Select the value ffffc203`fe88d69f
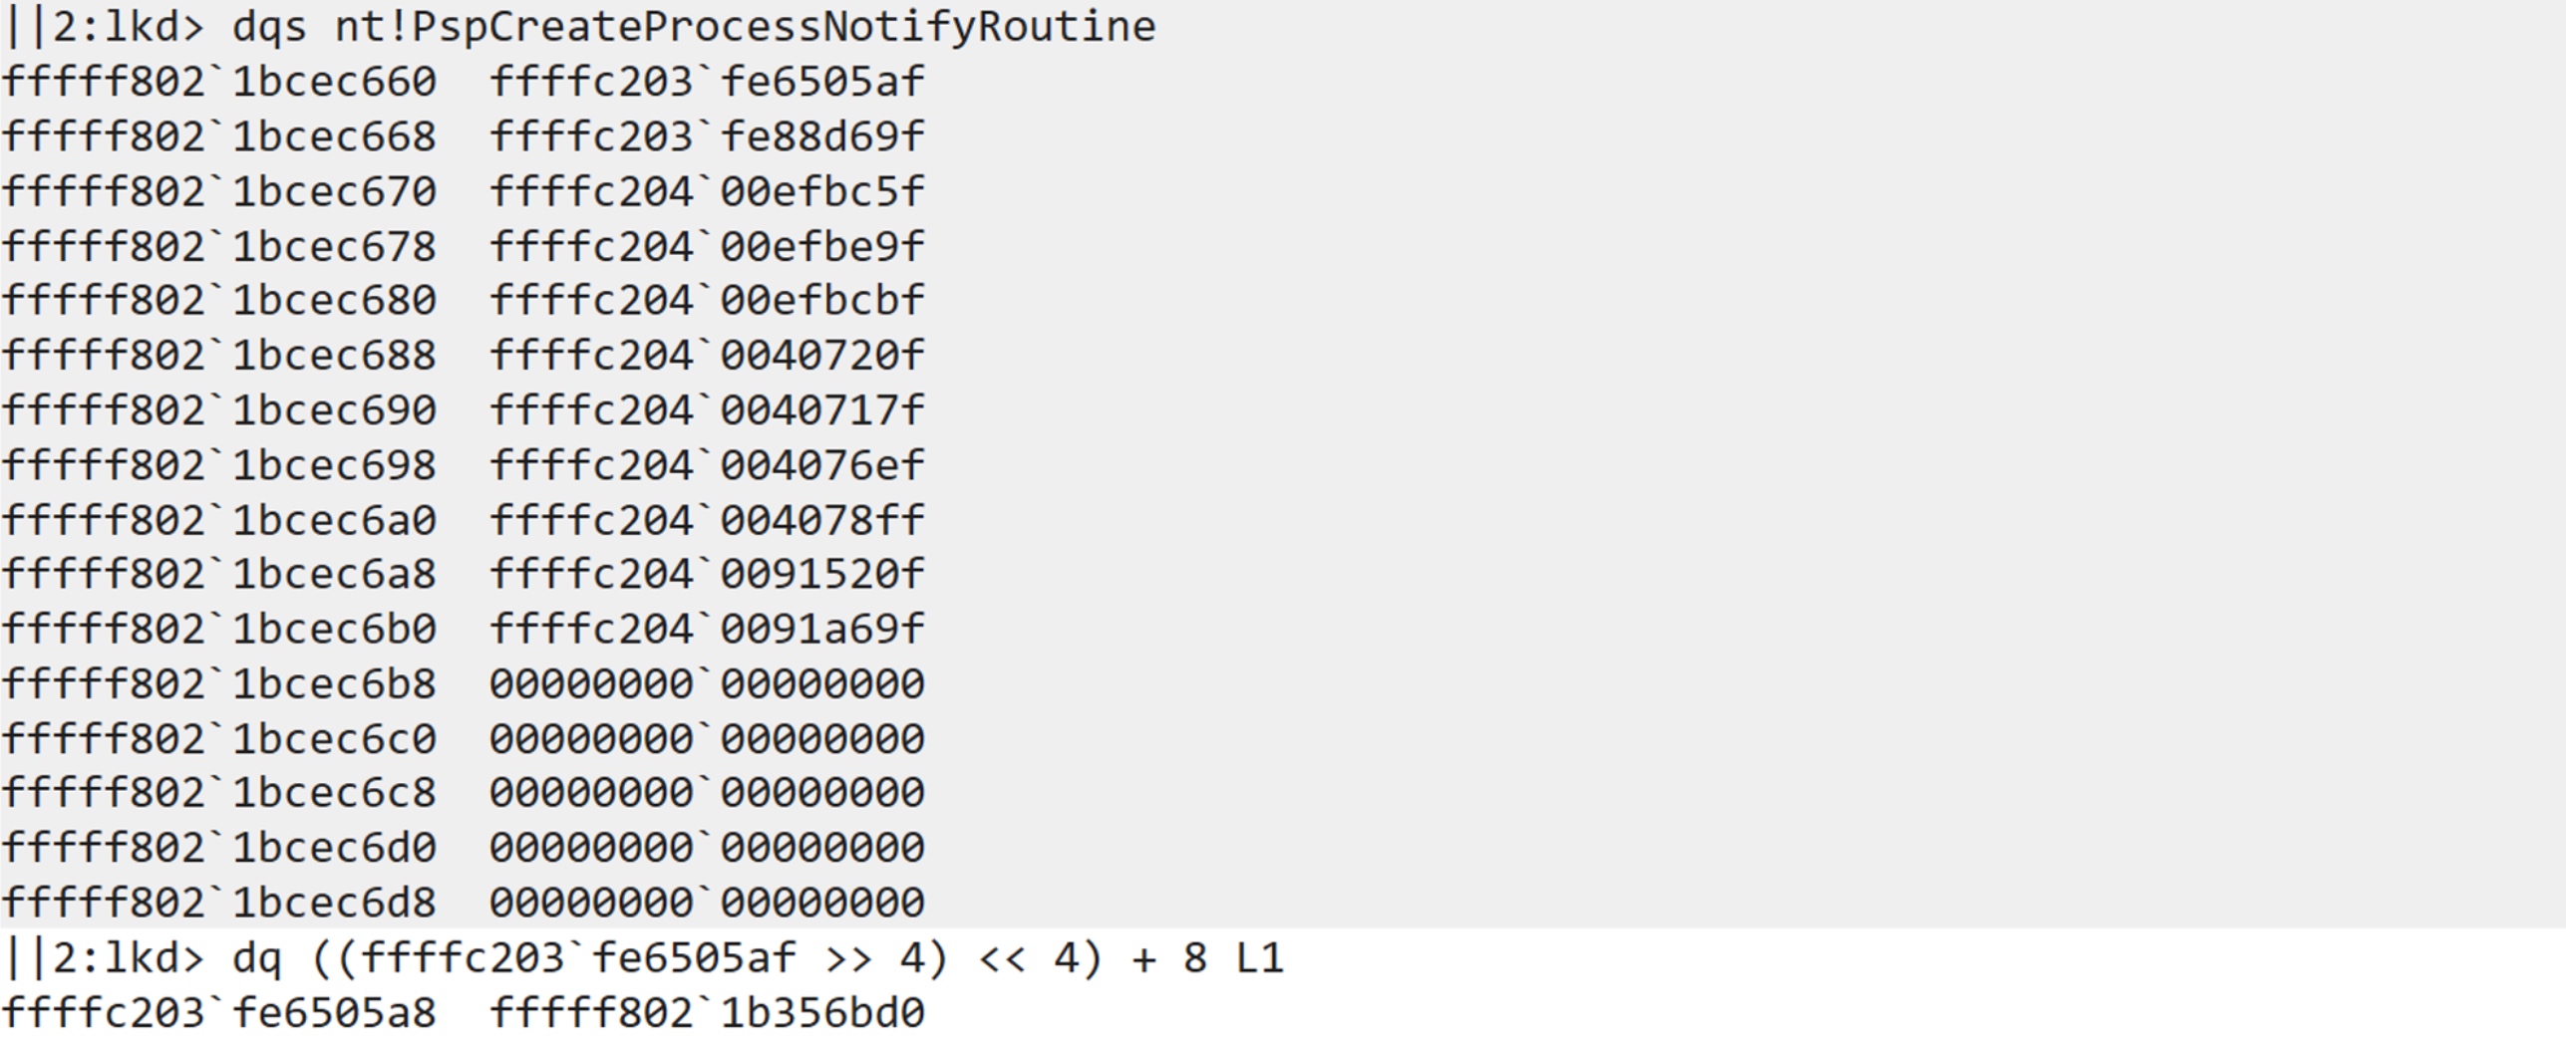Viewport: 2566px width, 1048px height. click(x=707, y=136)
